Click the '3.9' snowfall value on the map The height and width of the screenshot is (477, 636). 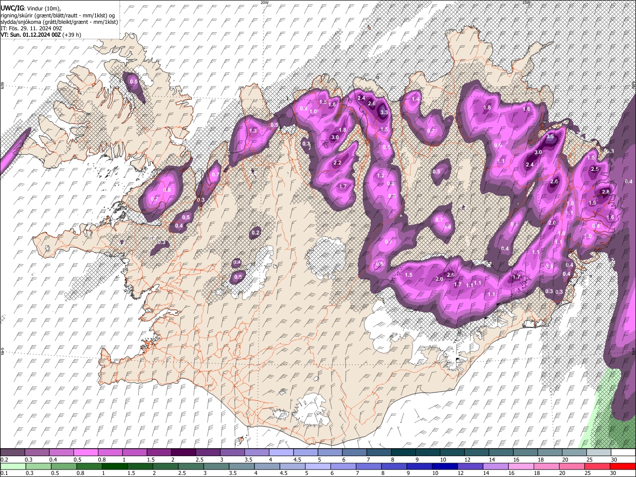coord(550,136)
